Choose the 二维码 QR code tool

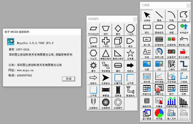click(171, 65)
